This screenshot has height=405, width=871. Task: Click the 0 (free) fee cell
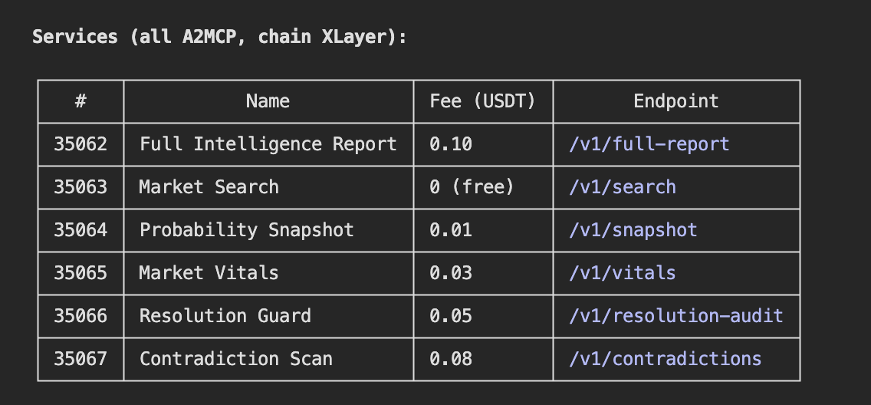[483, 187]
